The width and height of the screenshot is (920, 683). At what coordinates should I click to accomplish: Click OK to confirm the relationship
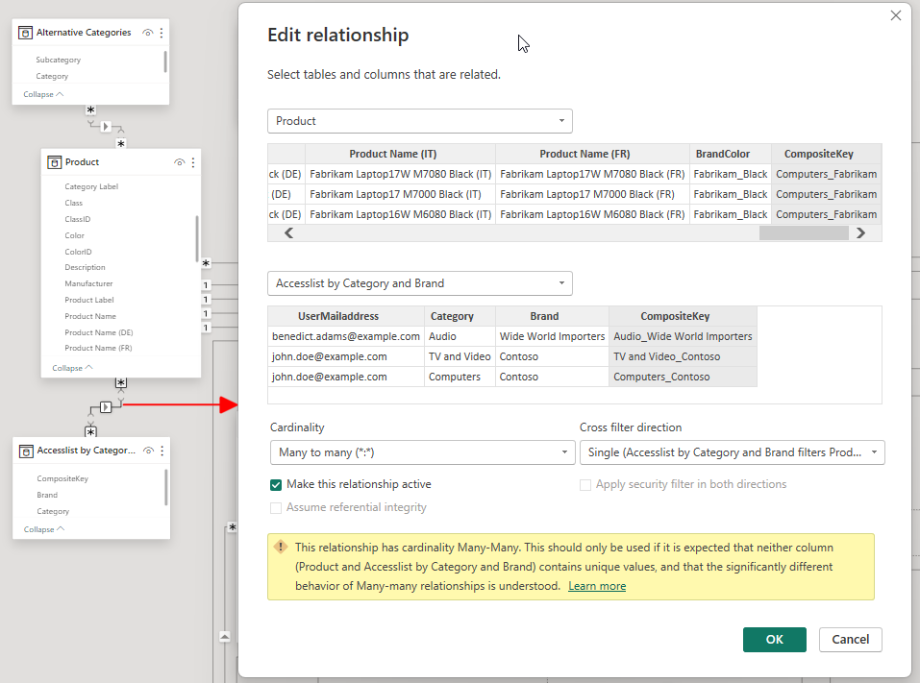tap(774, 640)
